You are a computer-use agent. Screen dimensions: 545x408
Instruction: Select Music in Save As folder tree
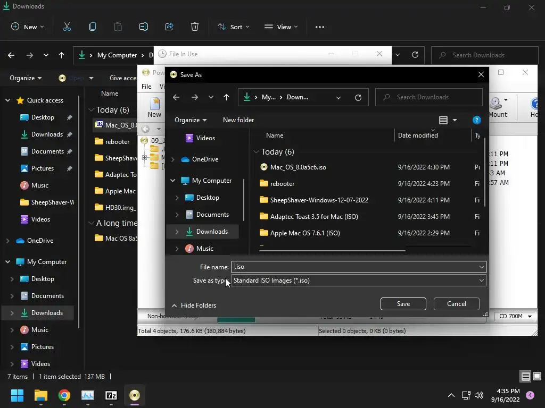200,249
